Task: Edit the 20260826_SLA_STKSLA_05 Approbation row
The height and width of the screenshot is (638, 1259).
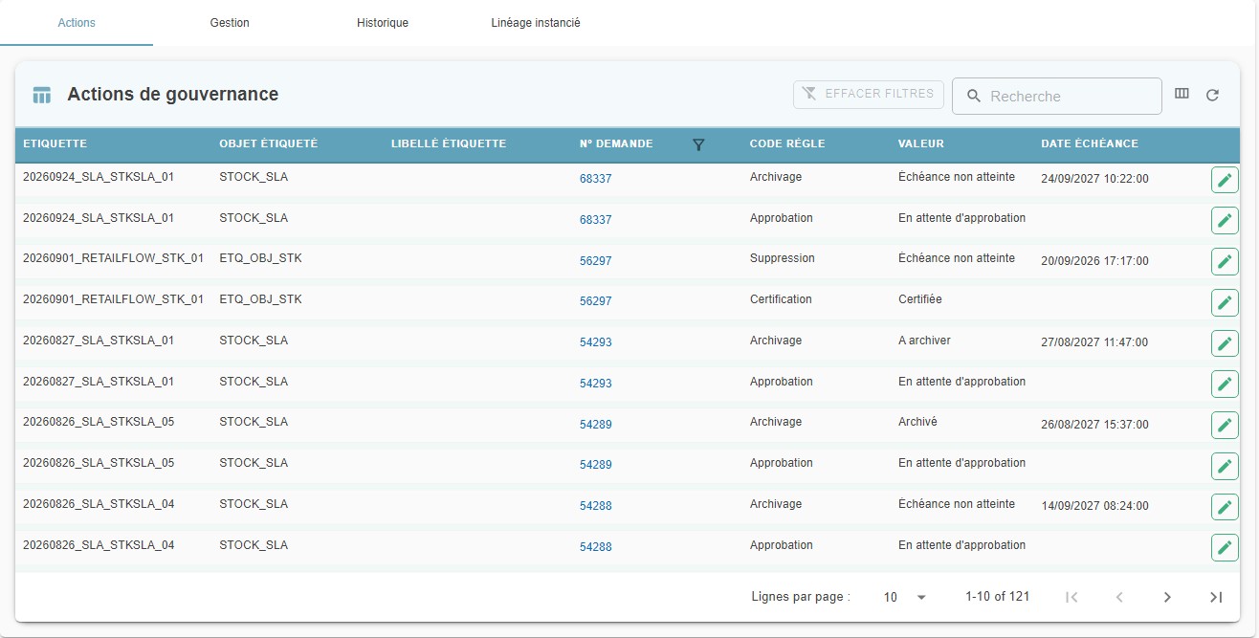Action: [x=1225, y=466]
